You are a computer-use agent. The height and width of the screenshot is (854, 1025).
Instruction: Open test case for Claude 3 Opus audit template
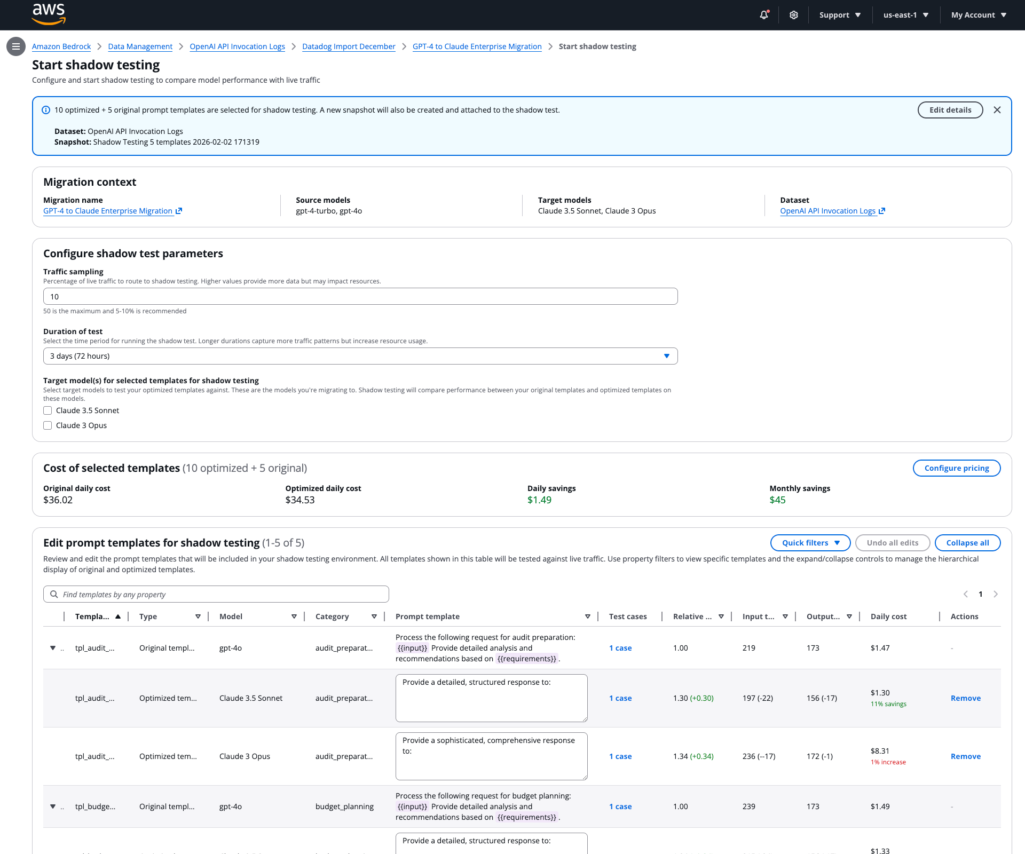tap(620, 756)
